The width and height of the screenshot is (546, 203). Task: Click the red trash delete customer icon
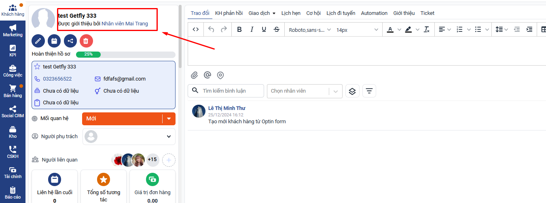click(x=86, y=41)
